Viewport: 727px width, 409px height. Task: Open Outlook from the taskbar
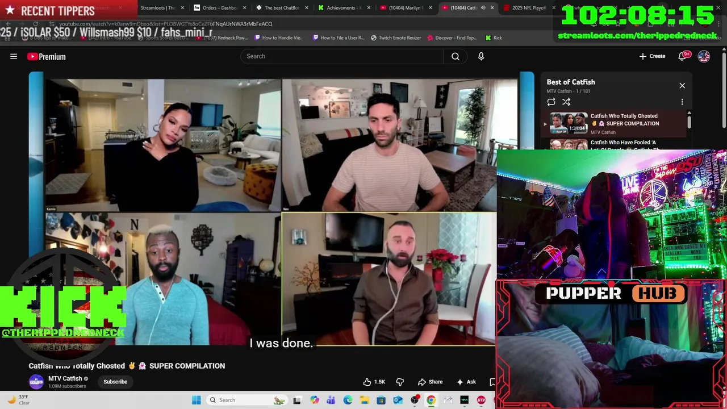398,400
